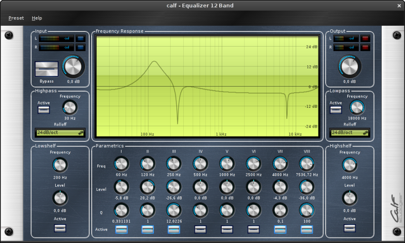This screenshot has width=405, height=243.
Task: Close the Equalizer 12 Band window
Action: tap(399, 6)
